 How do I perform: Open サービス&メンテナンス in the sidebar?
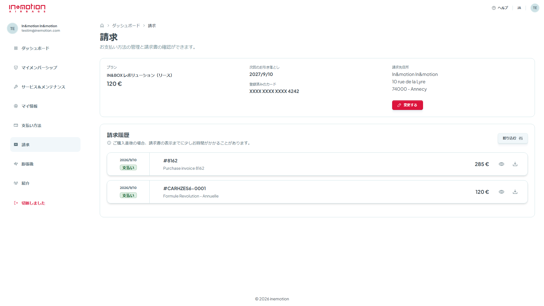45,87
